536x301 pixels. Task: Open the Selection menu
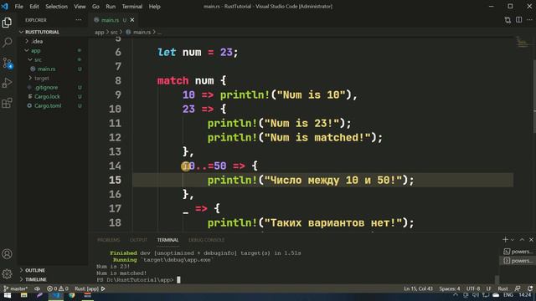point(56,7)
